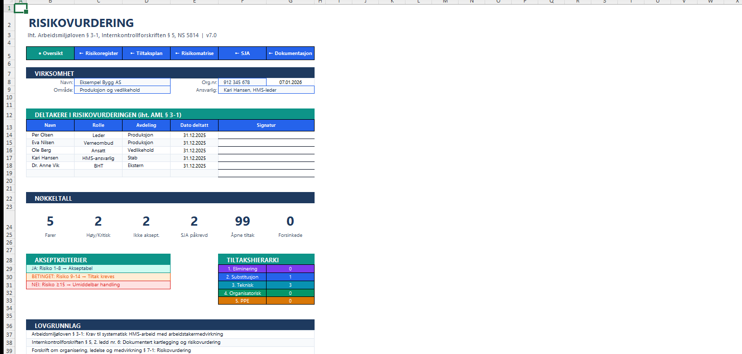Image resolution: width=742 pixels, height=354 pixels.
Task: Click the green 'JA: Risiko 1-8' criteria row
Action: 98,268
